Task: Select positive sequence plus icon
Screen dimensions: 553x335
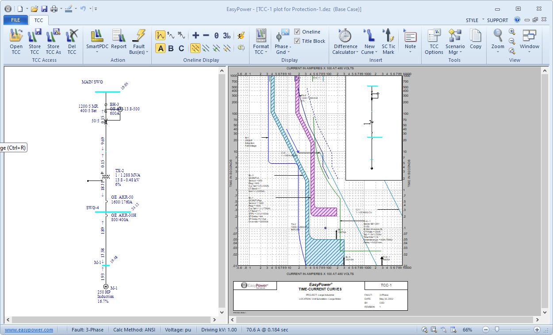Action: 196,35
